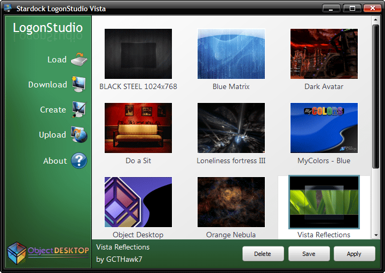
Task: Click the Upload globe icon
Action: point(79,134)
